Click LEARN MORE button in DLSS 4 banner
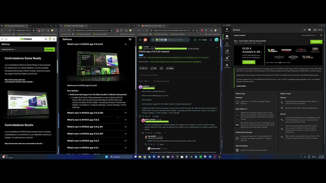 click(x=249, y=62)
